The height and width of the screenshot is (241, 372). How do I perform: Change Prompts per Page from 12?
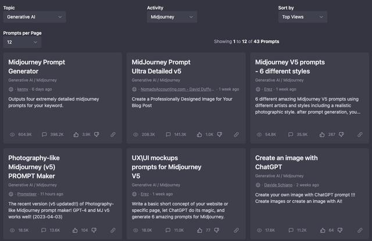coord(22,42)
